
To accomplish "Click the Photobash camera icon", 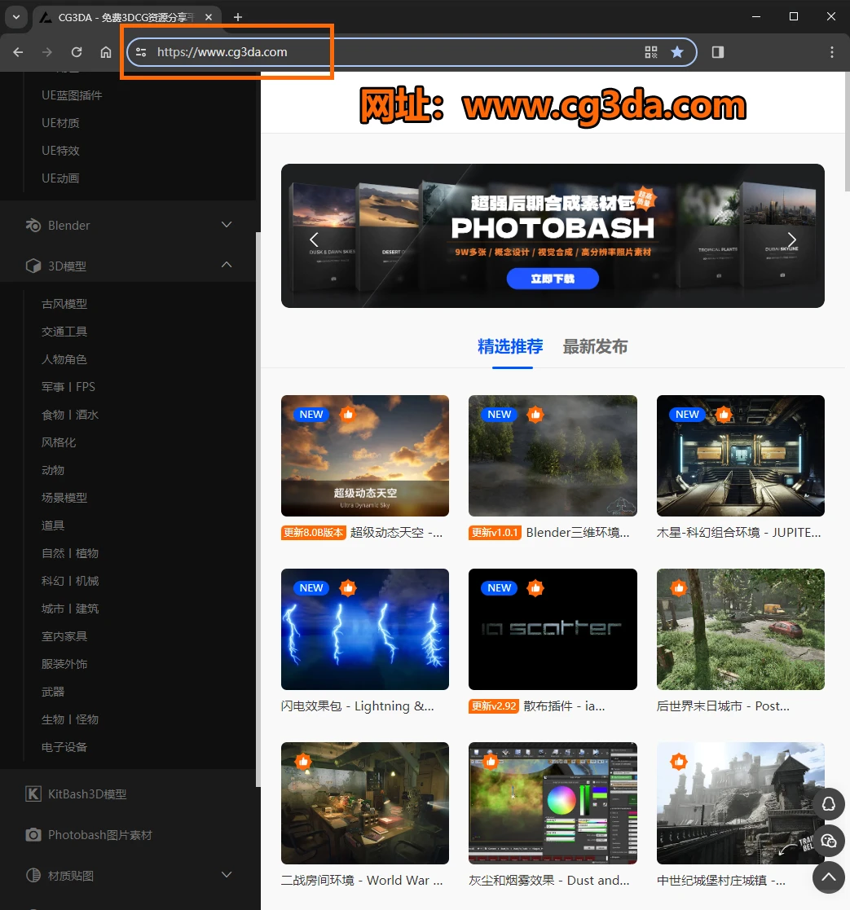I will pos(33,834).
